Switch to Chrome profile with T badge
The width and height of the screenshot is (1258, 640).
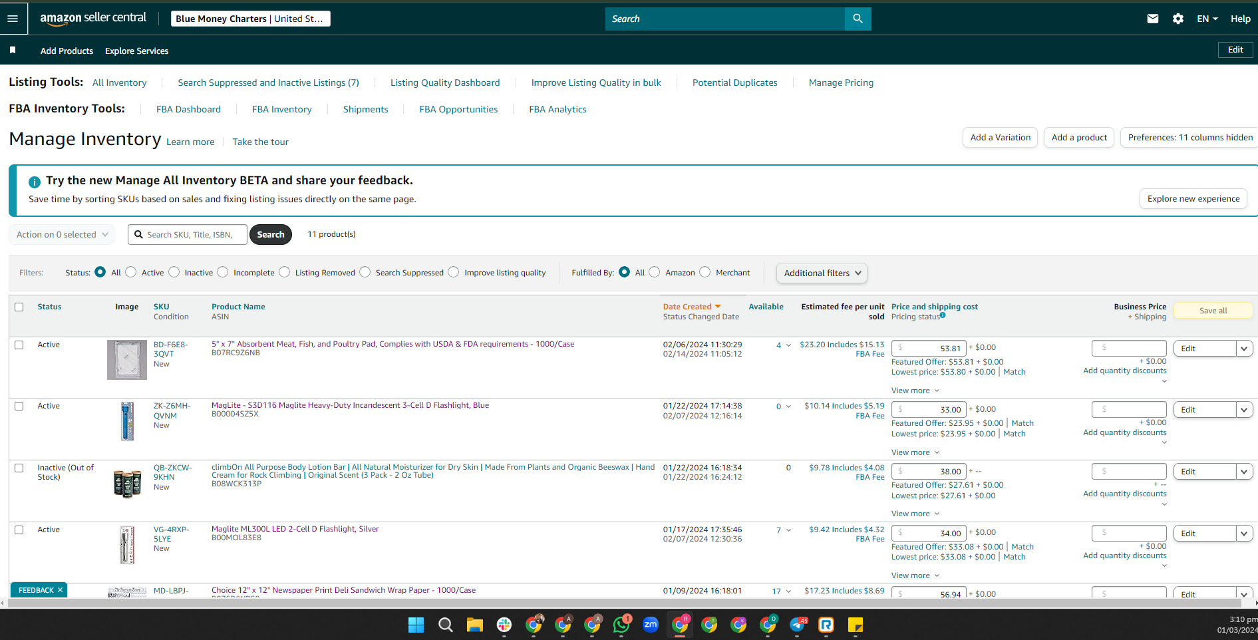pos(709,625)
